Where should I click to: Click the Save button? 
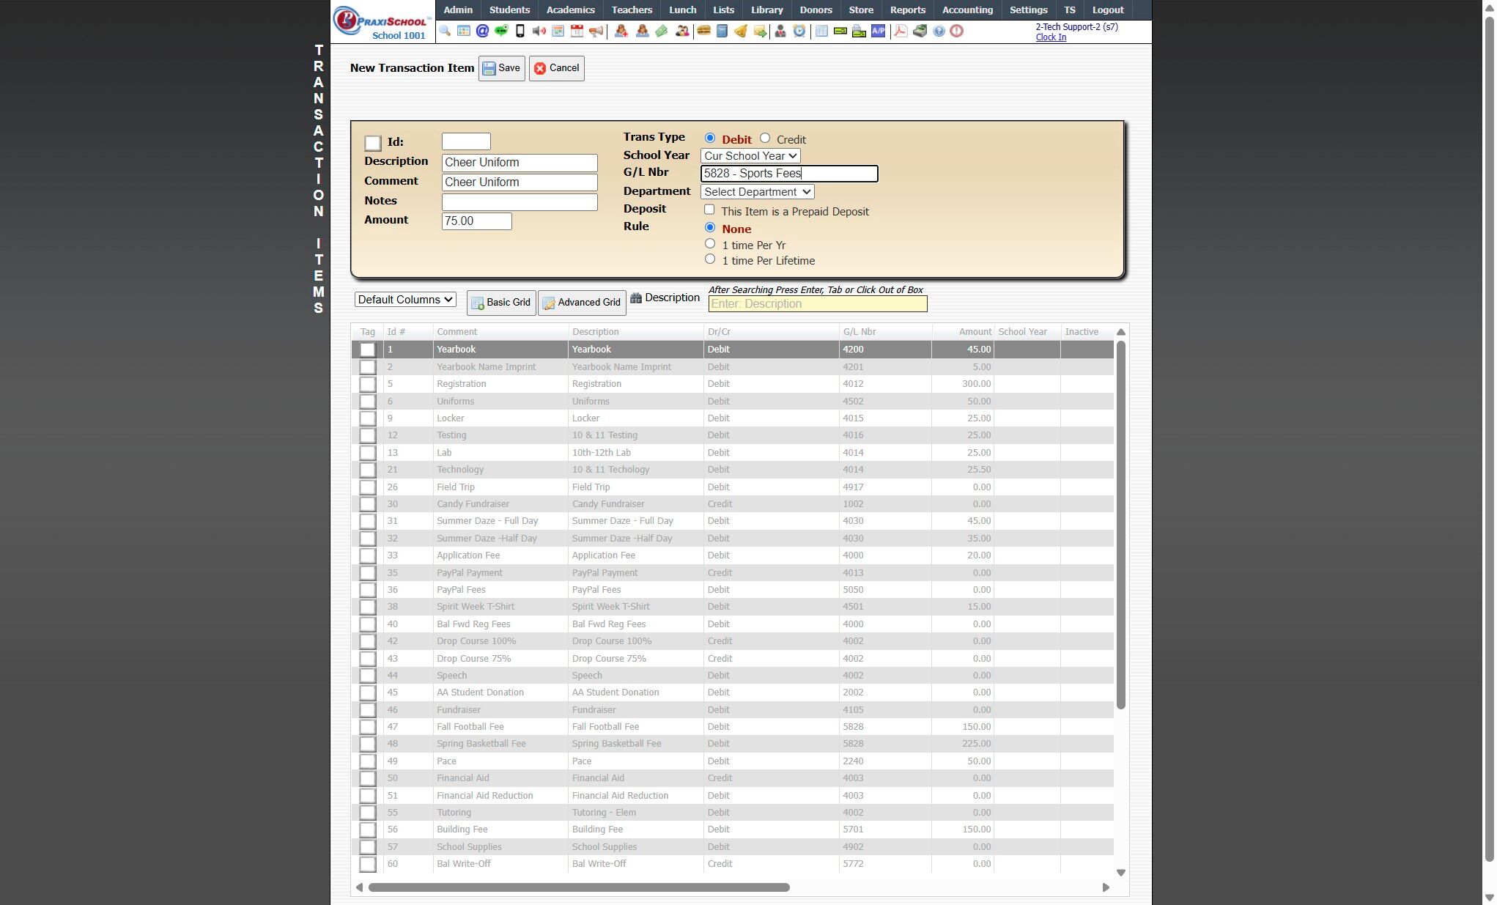click(502, 68)
